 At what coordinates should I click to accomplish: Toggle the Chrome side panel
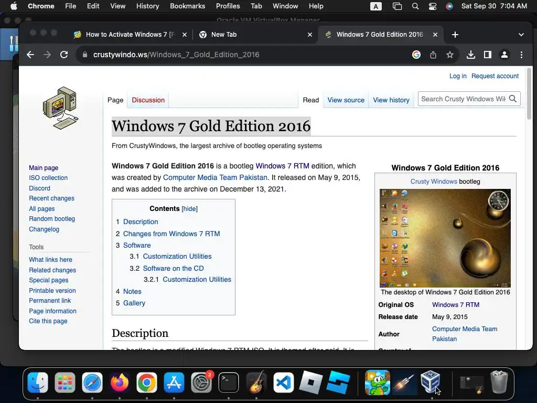point(488,55)
